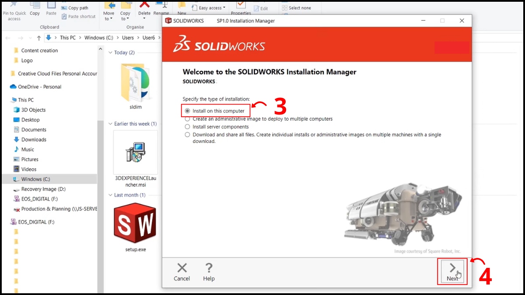Click the Rename icon in Explorer

tap(161, 9)
